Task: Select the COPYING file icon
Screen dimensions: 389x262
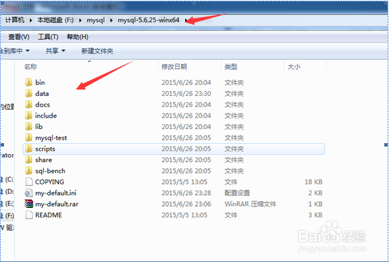Action: (x=29, y=182)
